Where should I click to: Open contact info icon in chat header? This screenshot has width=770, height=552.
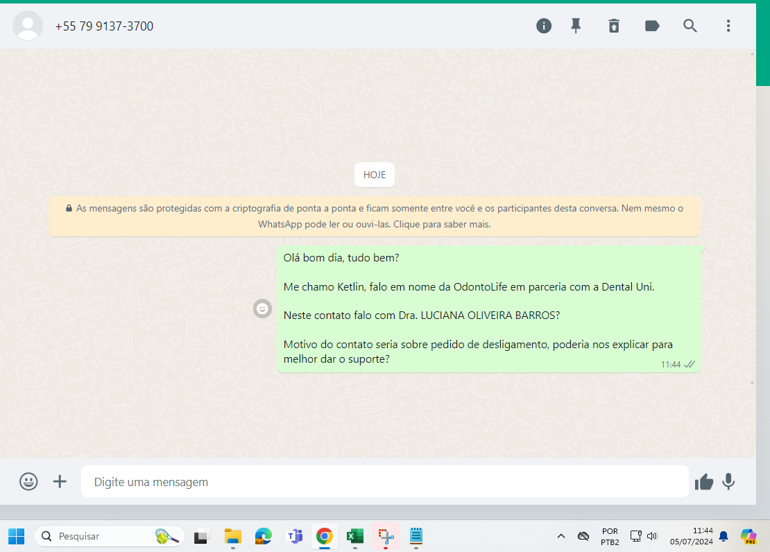[x=544, y=26]
